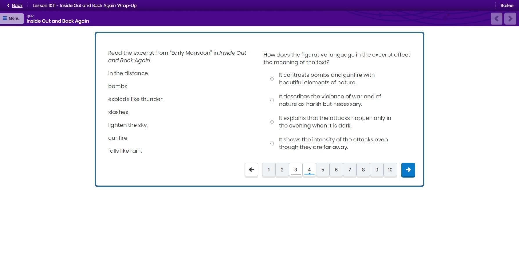Choose 'attacks happen only in evening' option
The width and height of the screenshot is (519, 261).
[x=272, y=122]
